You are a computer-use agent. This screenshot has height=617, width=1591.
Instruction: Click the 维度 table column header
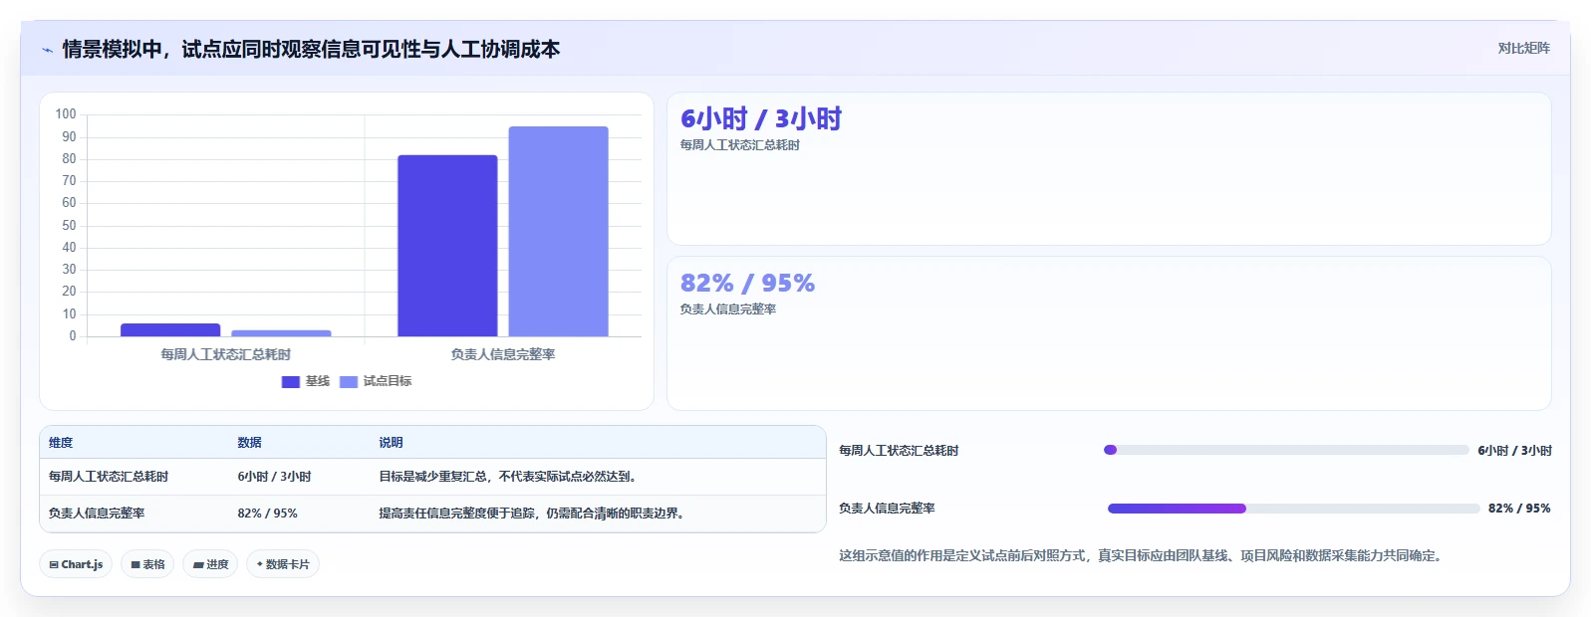(61, 443)
